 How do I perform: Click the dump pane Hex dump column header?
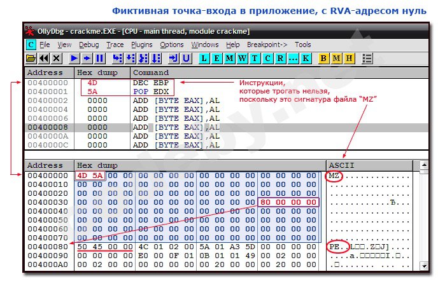(x=201, y=165)
